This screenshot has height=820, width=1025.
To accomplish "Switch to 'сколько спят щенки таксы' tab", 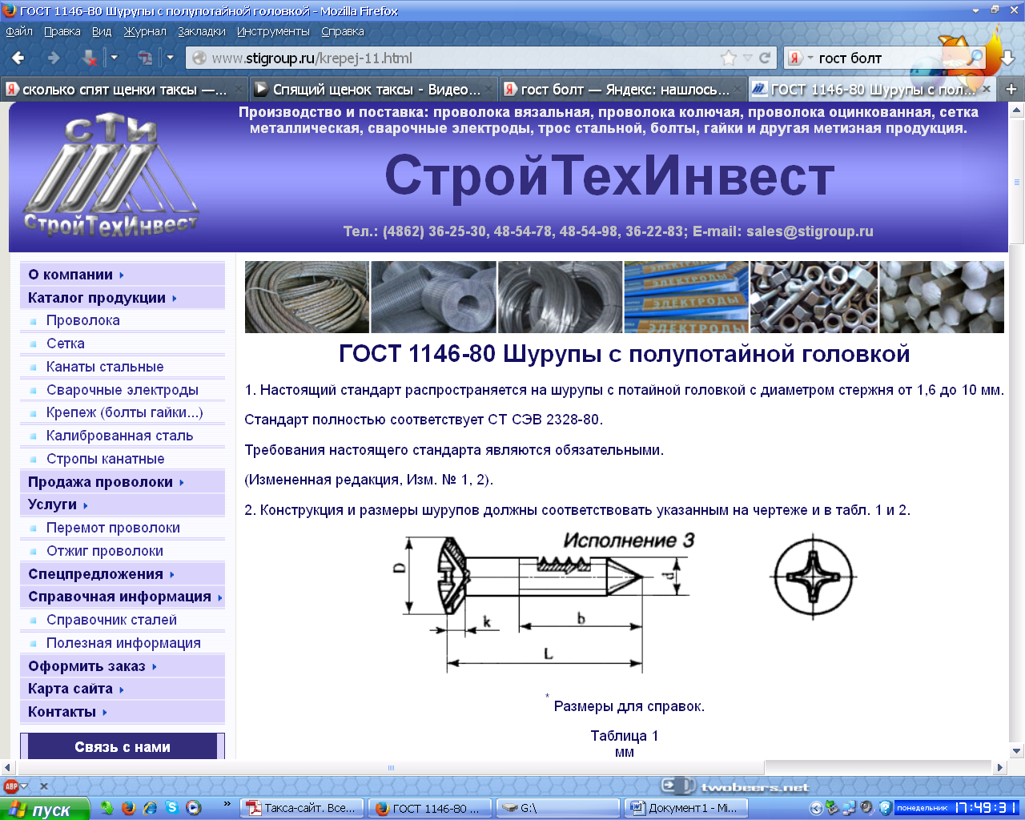I will tap(125, 89).
